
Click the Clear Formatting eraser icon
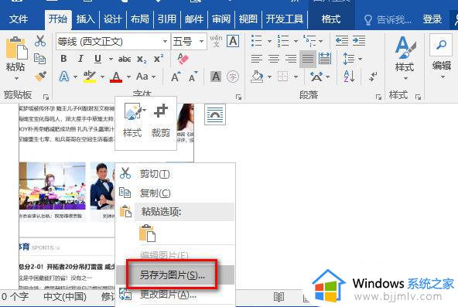tap(183, 59)
